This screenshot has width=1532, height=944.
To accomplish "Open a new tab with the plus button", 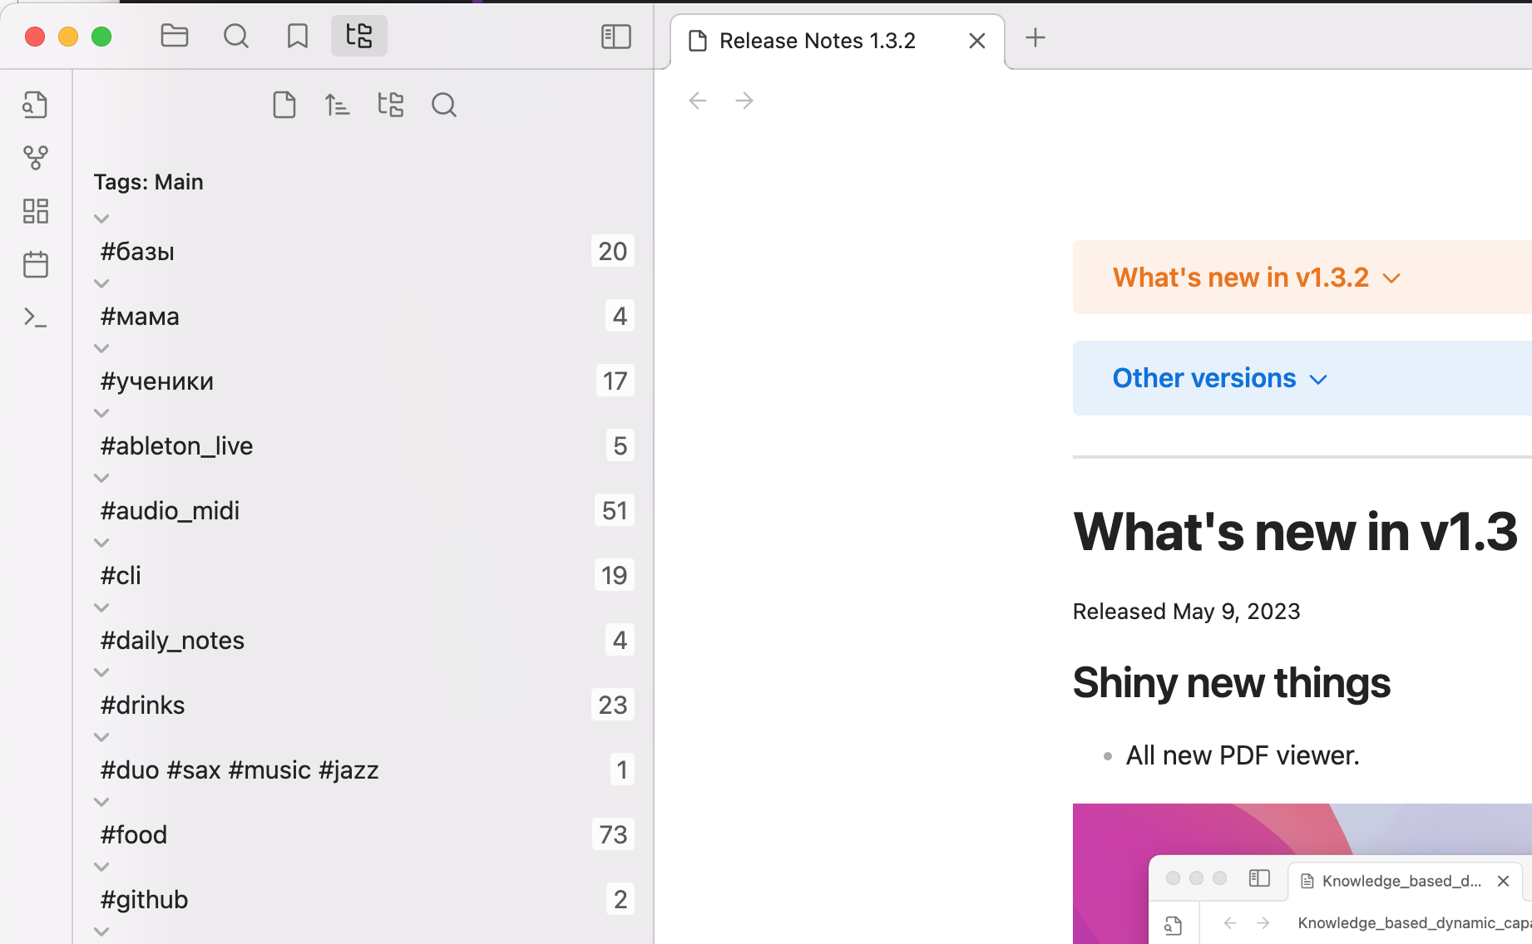I will tap(1035, 38).
